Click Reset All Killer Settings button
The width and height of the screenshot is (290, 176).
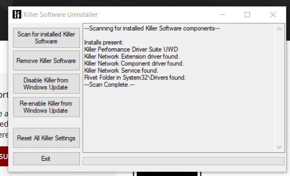pyautogui.click(x=46, y=138)
